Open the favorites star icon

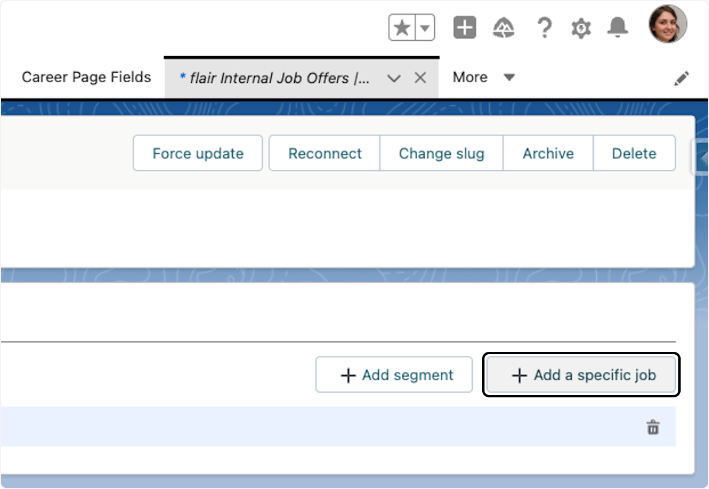pos(401,27)
